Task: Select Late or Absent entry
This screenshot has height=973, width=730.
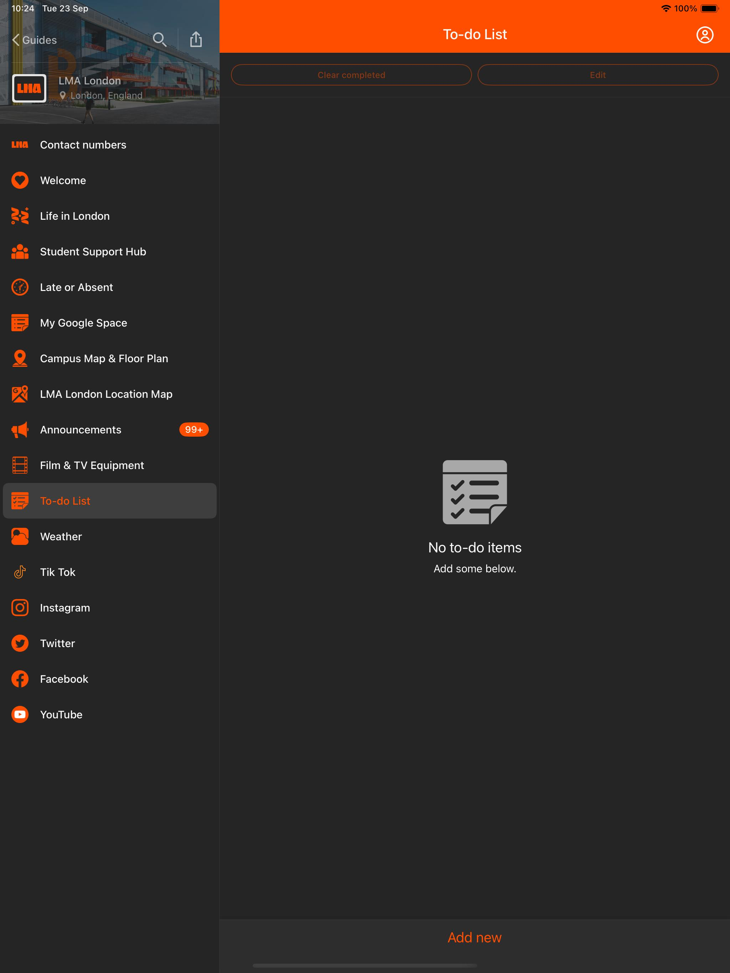Action: pyautogui.click(x=110, y=287)
